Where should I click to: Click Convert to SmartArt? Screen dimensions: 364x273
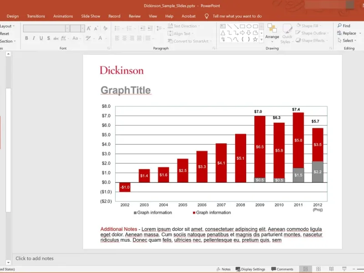190,41
